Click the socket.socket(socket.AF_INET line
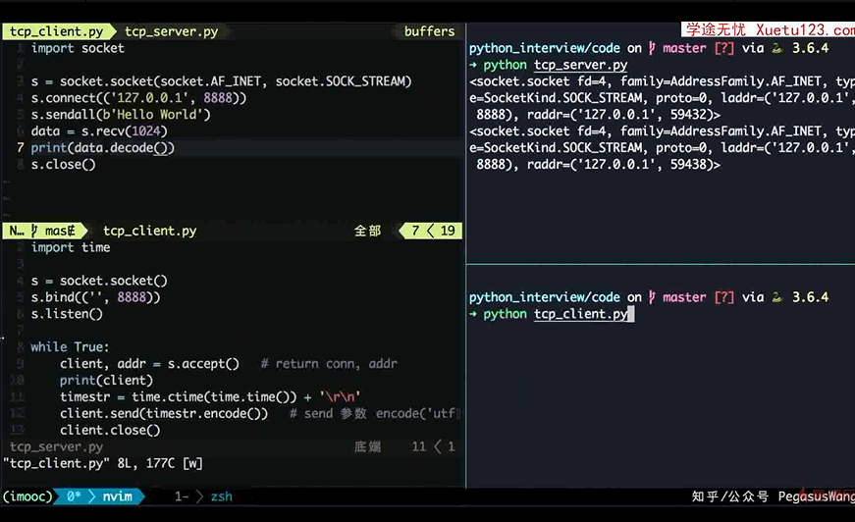Viewport: 855px width, 522px height. coord(221,81)
